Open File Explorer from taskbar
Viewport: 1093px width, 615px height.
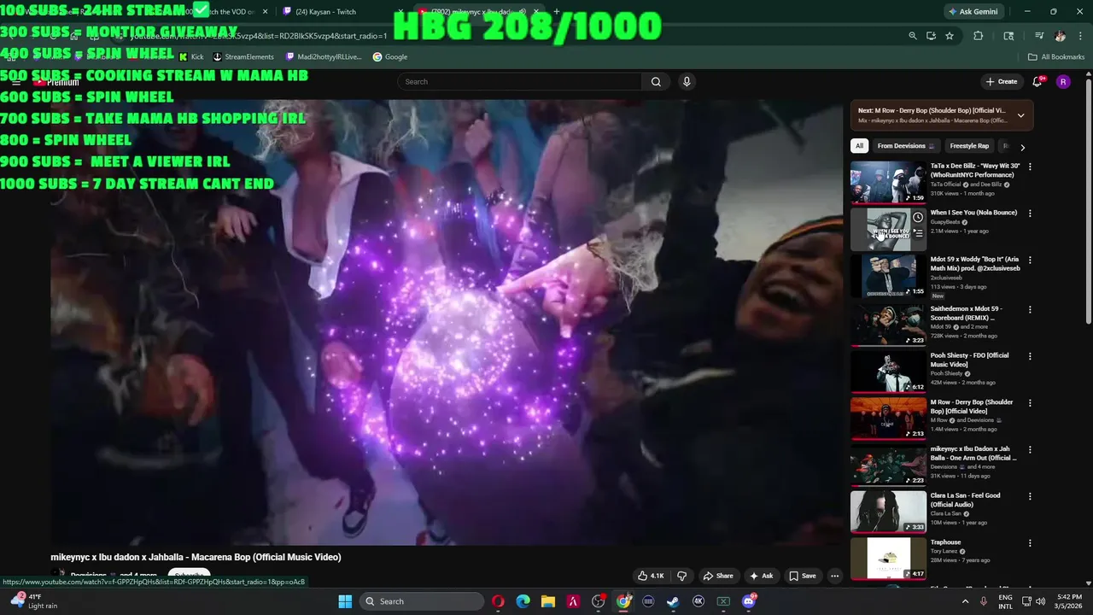pyautogui.click(x=547, y=601)
